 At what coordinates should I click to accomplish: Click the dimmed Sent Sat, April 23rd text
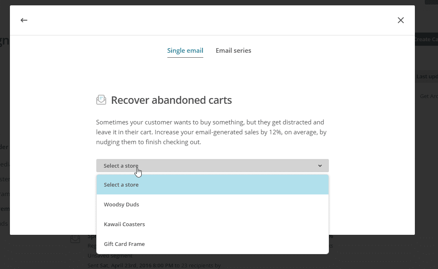pyautogui.click(x=154, y=265)
